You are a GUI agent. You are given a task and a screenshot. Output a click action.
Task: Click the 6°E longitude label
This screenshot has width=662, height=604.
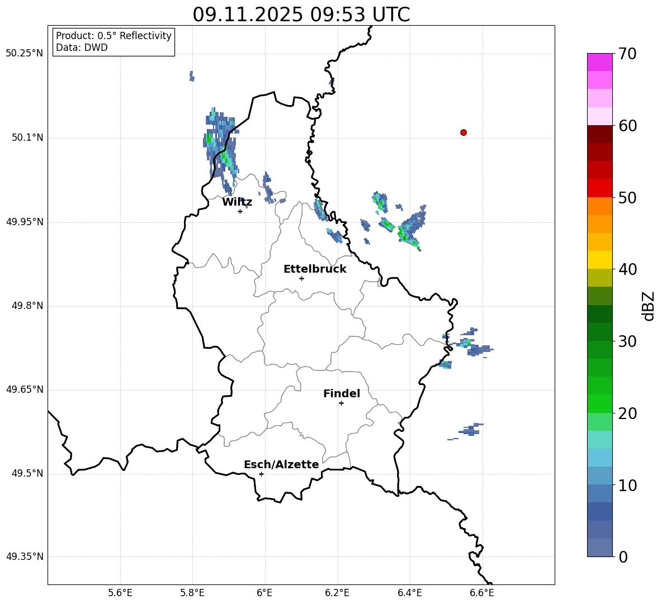click(264, 593)
